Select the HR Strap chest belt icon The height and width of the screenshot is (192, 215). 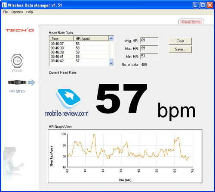click(x=17, y=82)
